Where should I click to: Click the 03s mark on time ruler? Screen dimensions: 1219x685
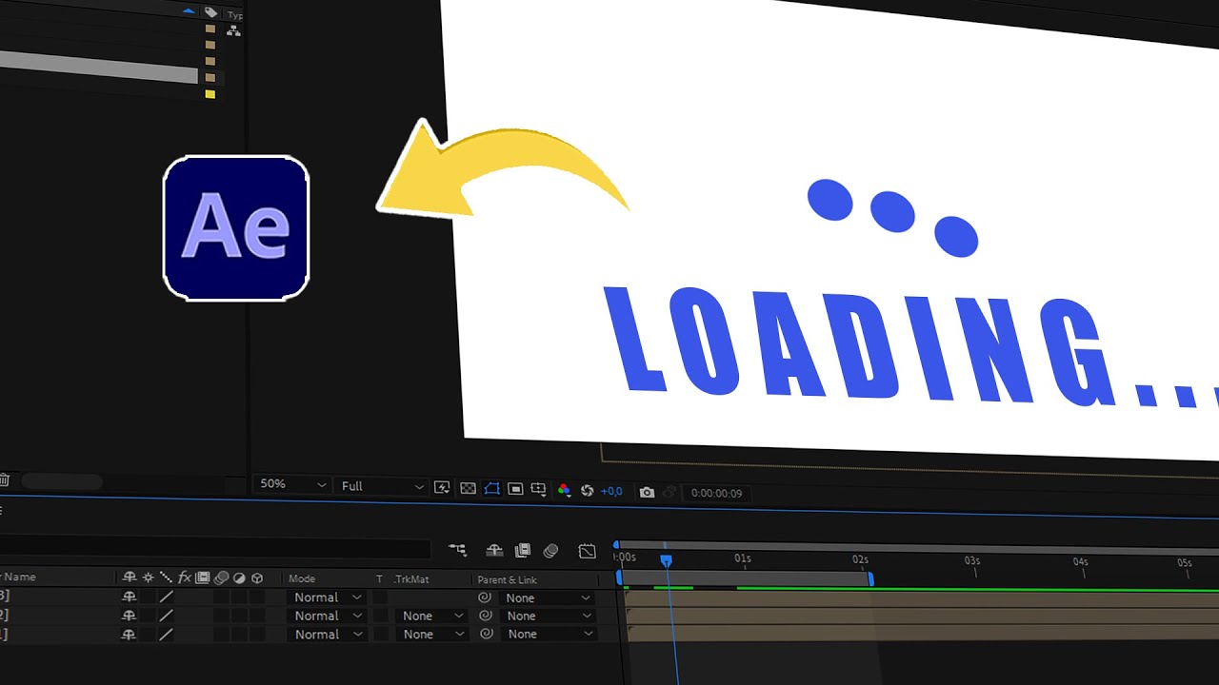[972, 561]
